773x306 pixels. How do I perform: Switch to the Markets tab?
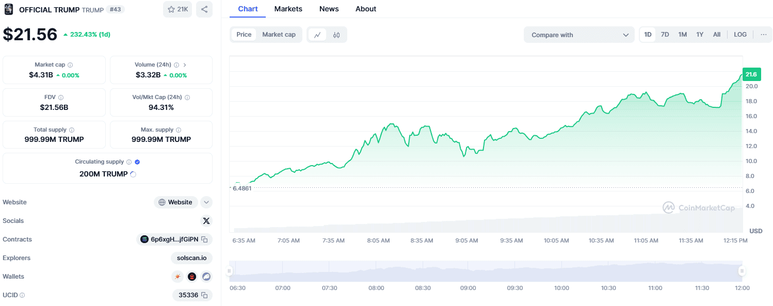click(288, 9)
